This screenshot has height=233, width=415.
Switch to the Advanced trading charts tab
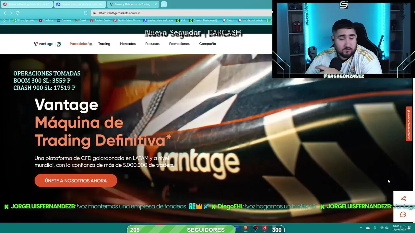tap(27, 4)
